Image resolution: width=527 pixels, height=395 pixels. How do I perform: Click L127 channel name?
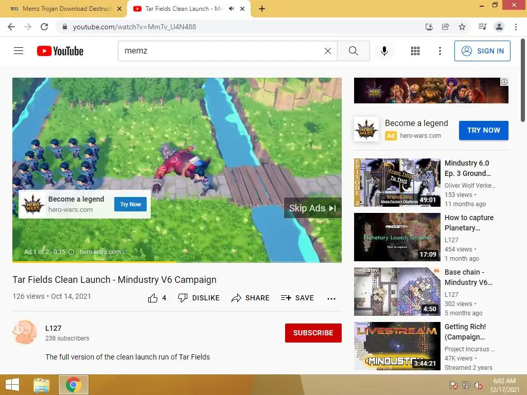click(54, 328)
